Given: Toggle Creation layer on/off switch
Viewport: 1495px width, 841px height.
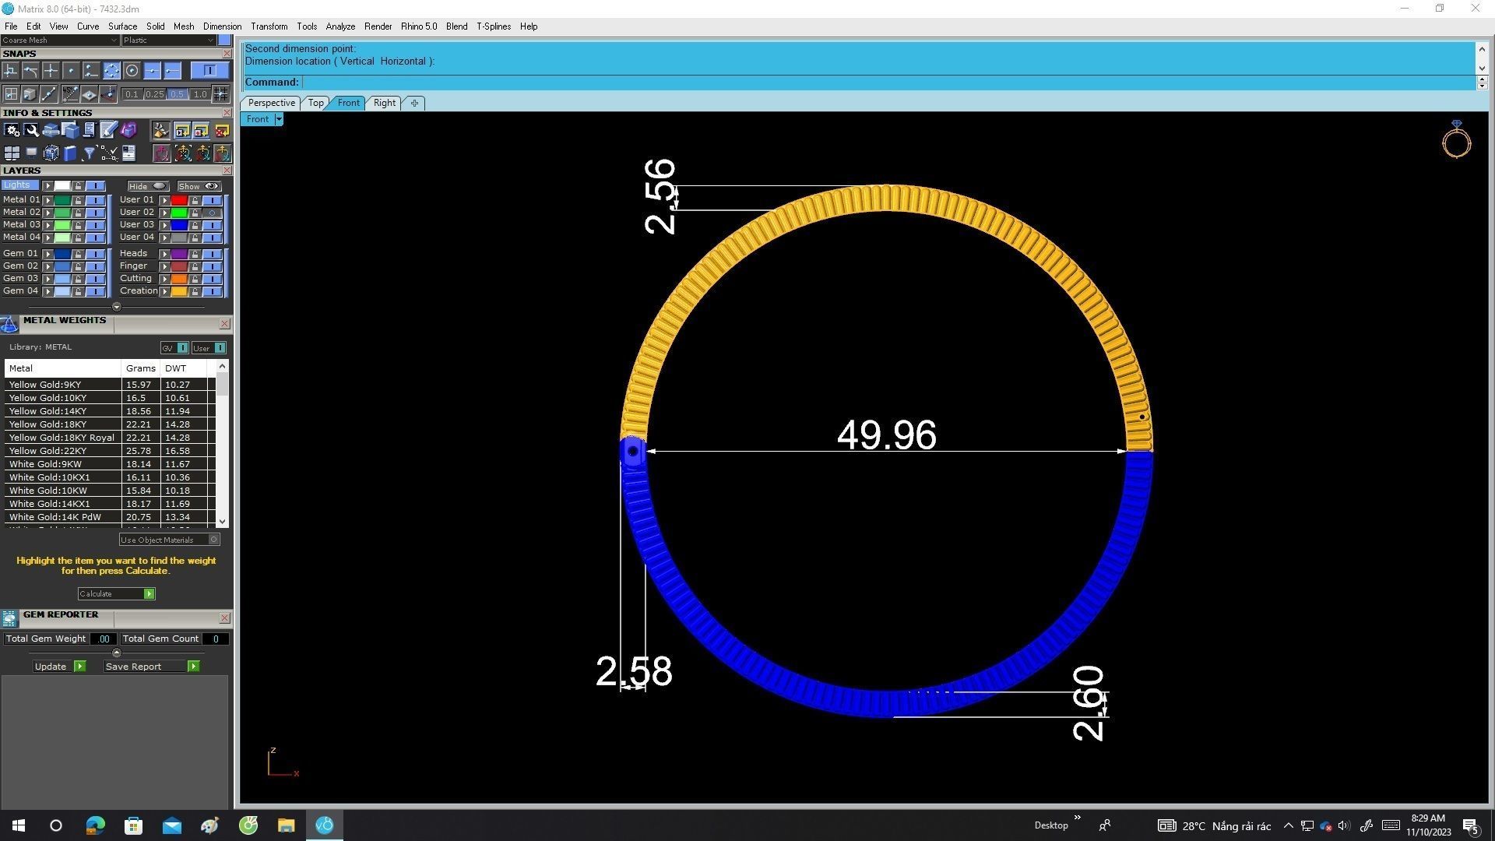Looking at the screenshot, I should coord(212,291).
